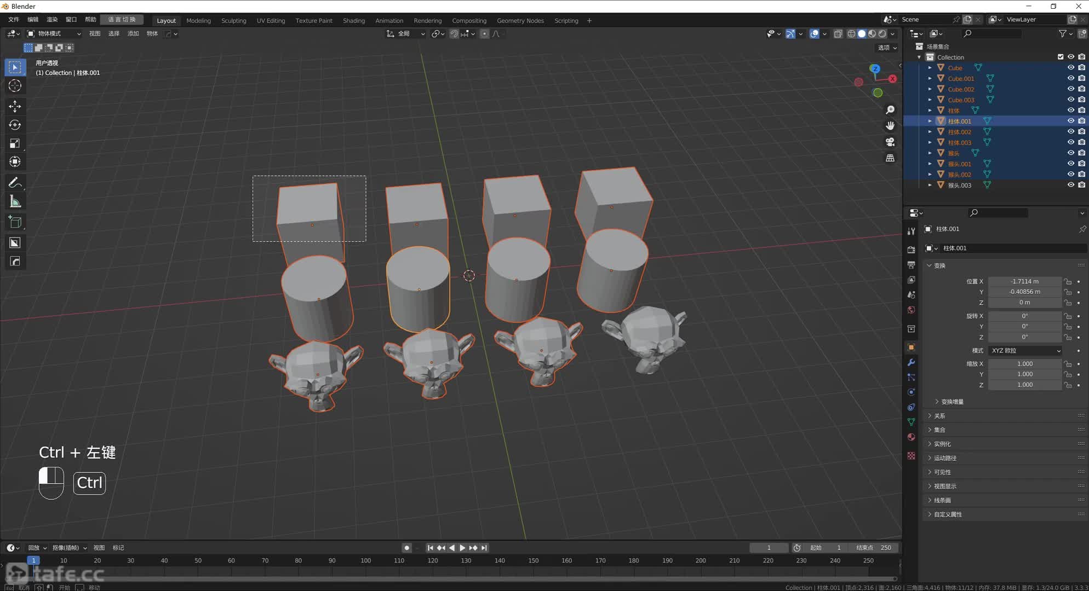This screenshot has width=1089, height=591.
Task: Expand the 实例化 panel
Action: (942, 444)
